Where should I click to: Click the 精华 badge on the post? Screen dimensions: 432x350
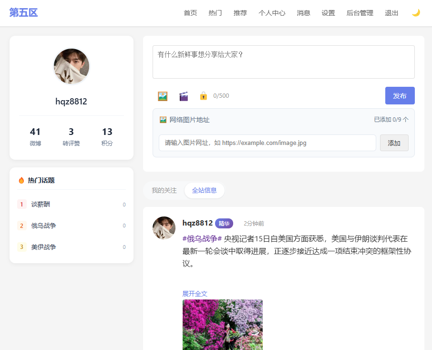point(224,223)
